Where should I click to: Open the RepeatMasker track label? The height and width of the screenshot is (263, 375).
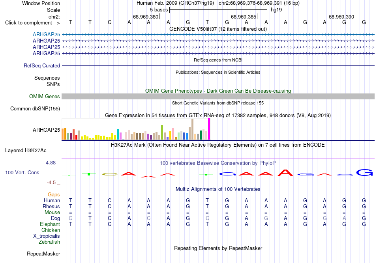pos(43,254)
